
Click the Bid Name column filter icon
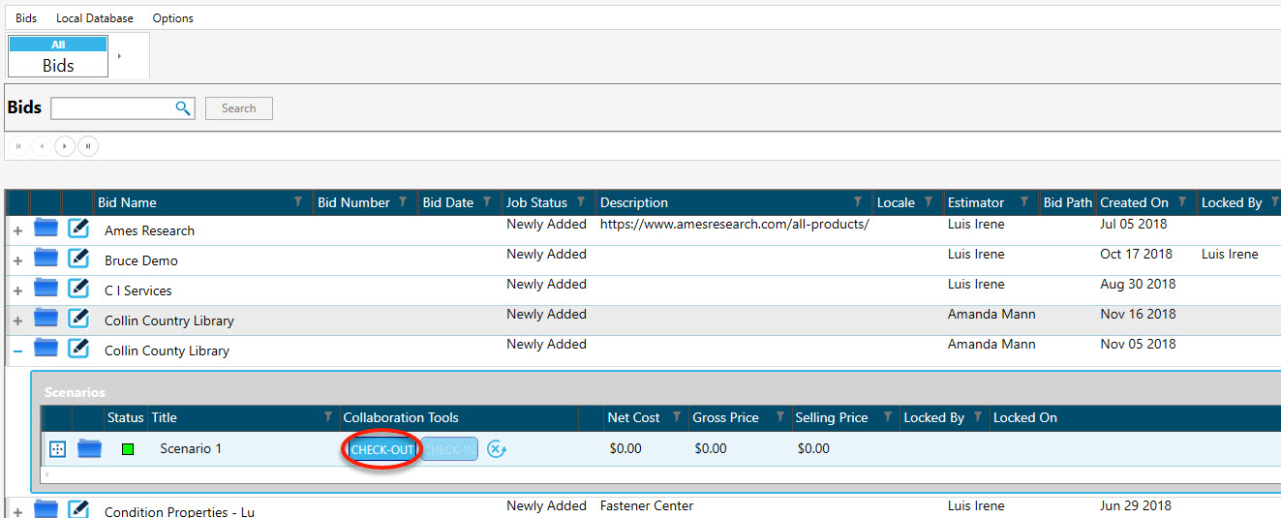point(298,202)
